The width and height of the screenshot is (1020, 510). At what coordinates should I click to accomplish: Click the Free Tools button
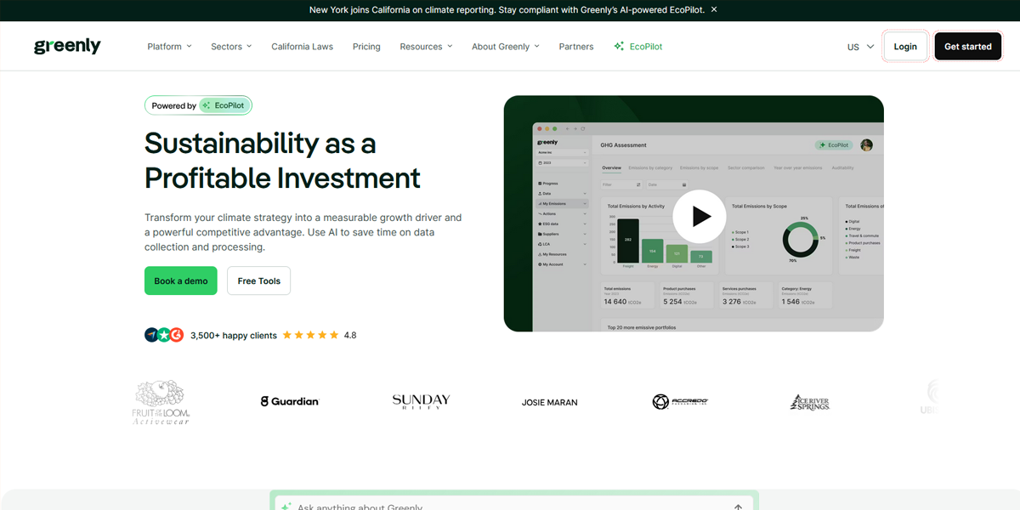coord(258,280)
